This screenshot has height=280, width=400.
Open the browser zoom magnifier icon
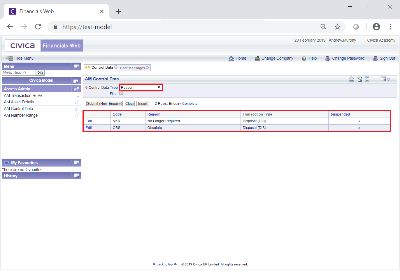click(323, 27)
